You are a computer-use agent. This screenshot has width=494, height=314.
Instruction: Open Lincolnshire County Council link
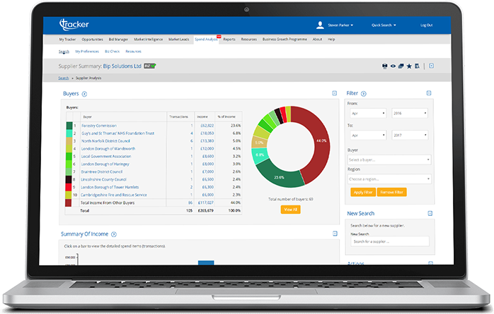pos(103,180)
